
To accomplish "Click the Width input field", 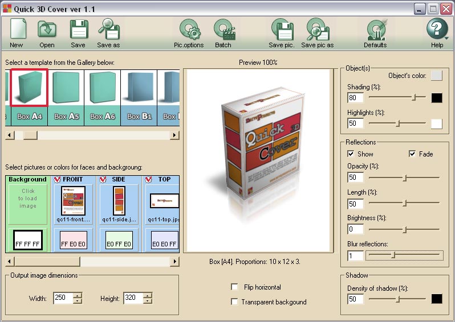I will point(63,298).
